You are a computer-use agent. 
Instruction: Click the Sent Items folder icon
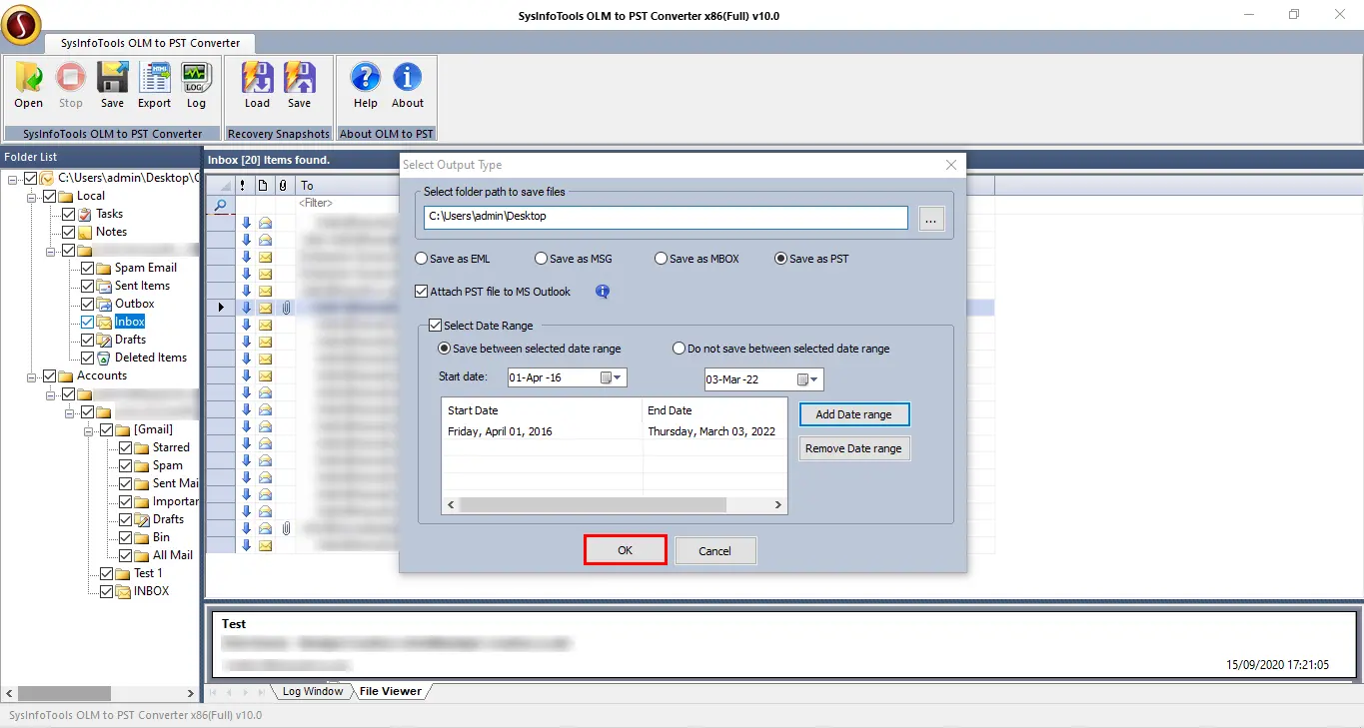point(104,286)
